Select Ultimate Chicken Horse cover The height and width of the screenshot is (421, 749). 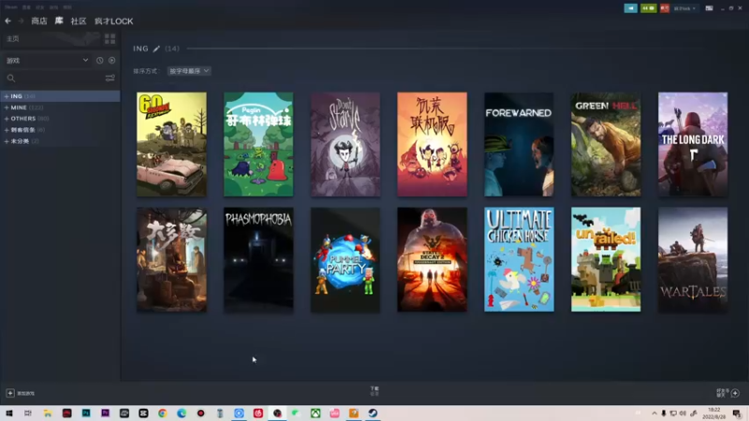[520, 260]
